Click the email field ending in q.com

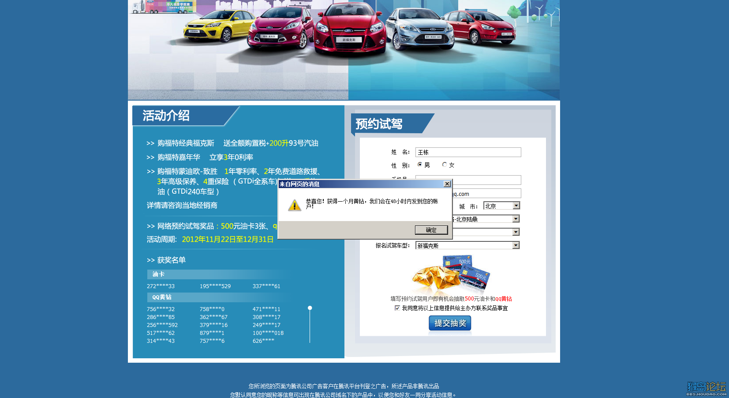486,193
